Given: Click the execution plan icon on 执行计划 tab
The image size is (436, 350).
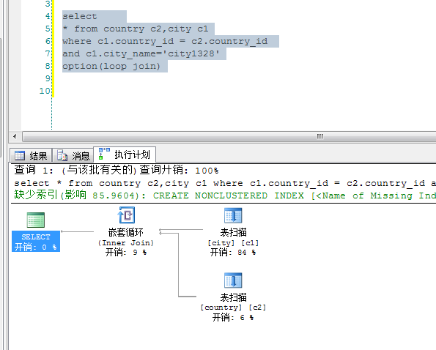Looking at the screenshot, I should point(104,154).
